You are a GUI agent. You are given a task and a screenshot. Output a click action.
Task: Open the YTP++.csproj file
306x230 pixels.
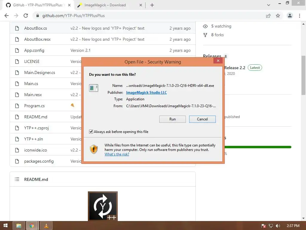36,128
